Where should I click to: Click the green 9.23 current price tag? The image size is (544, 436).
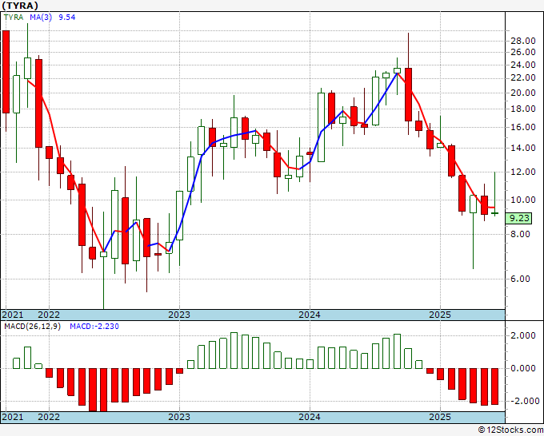tap(518, 218)
